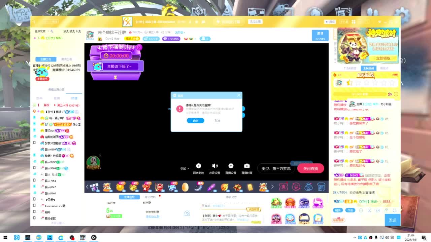Open 直播封面 cover camera icon
This screenshot has height=242, width=431.
tap(247, 169)
